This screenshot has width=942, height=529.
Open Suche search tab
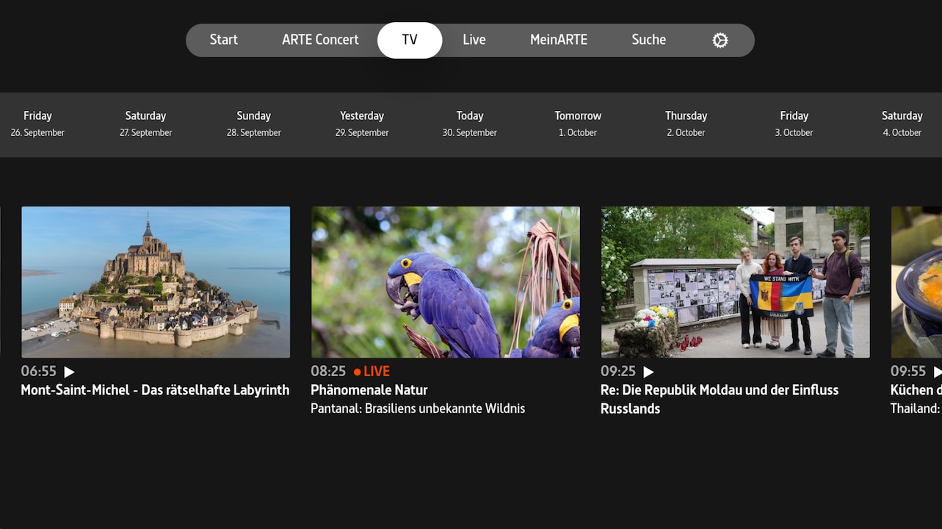click(648, 40)
